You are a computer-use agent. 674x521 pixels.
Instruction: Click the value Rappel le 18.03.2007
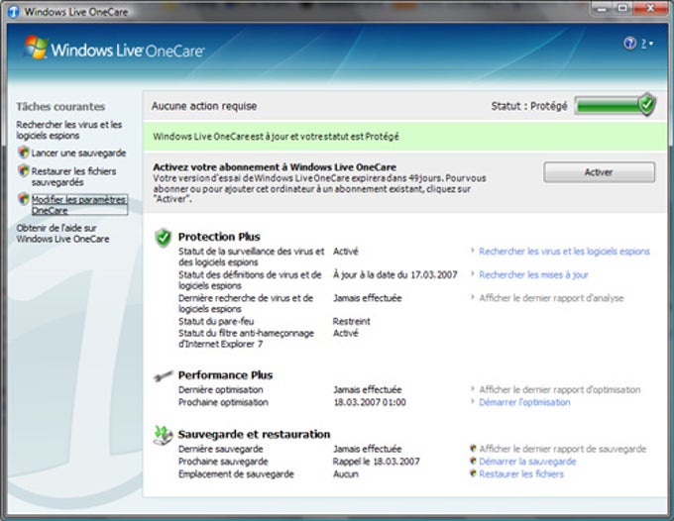376,462
